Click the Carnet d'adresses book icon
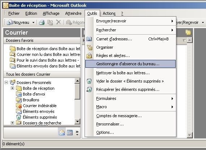Viewport: 206px width, 150px height. click(x=89, y=39)
